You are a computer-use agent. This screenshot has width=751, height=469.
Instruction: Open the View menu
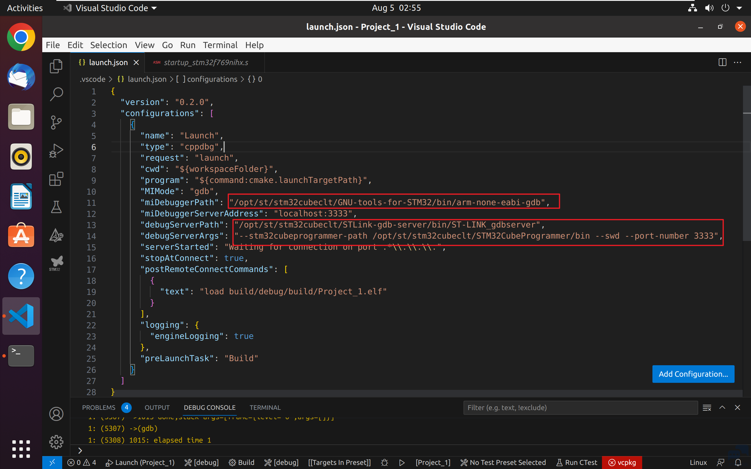145,45
